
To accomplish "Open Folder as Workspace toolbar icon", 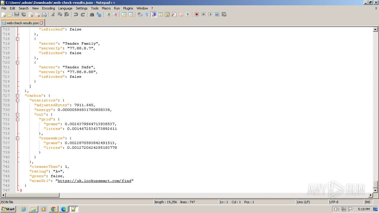I will click(181, 14).
